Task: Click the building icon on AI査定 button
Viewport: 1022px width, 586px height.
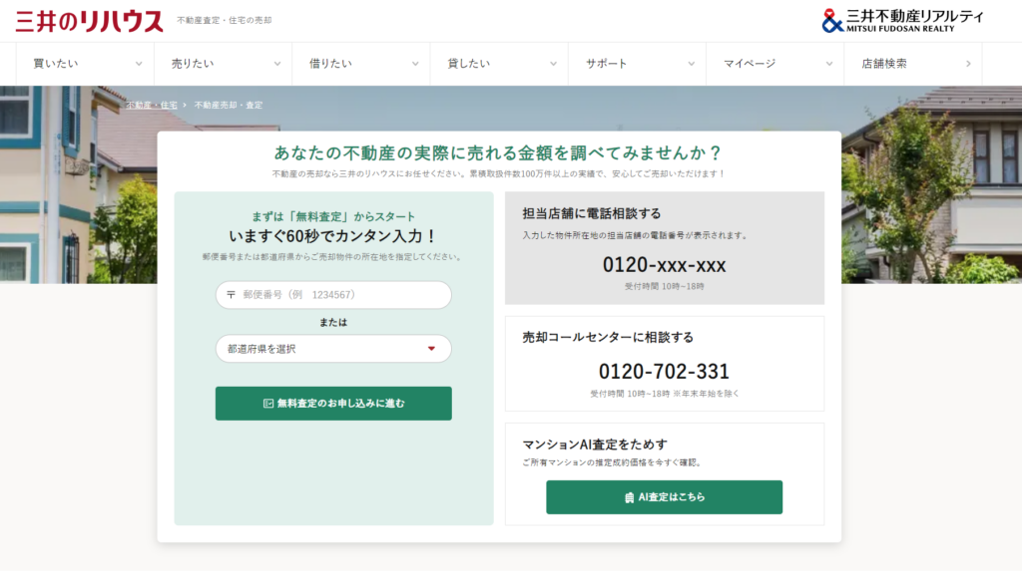Action: point(629,497)
